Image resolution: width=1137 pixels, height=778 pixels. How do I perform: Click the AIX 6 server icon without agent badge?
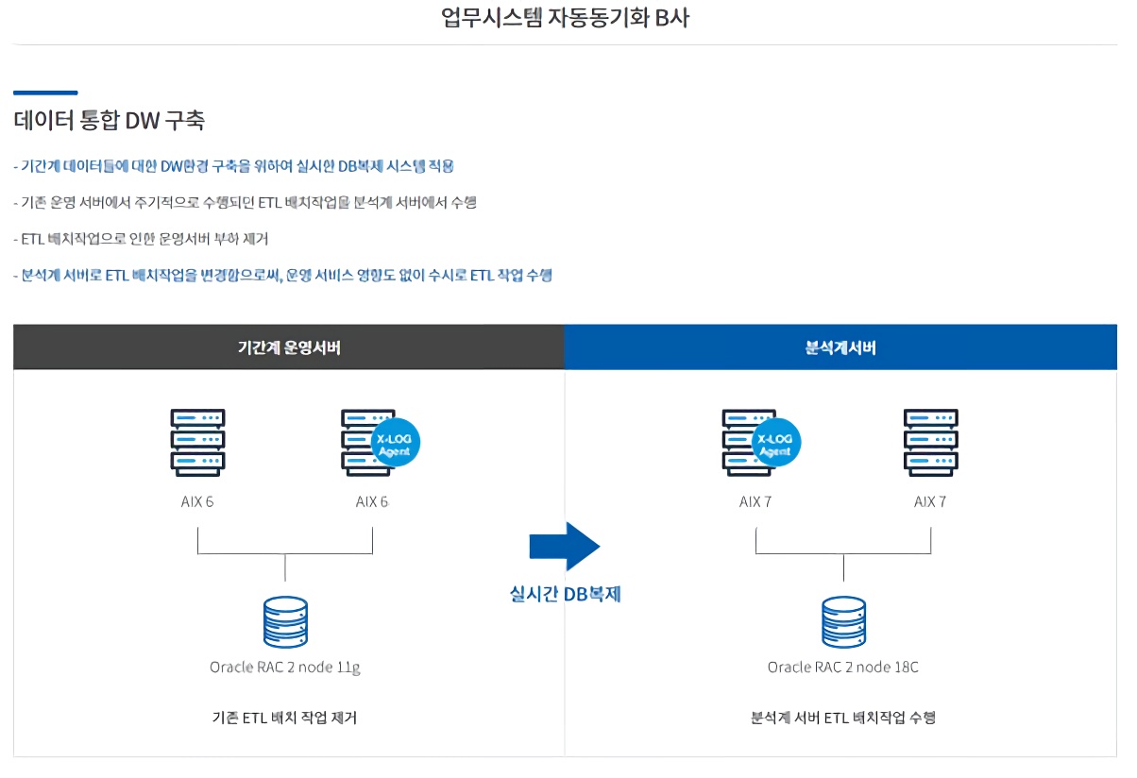197,442
